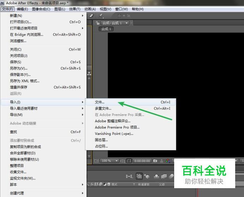Viewport: 244px width, 197px height.
Task: Click the fx effects column header icon
Action: pyautogui.click(x=92, y=184)
